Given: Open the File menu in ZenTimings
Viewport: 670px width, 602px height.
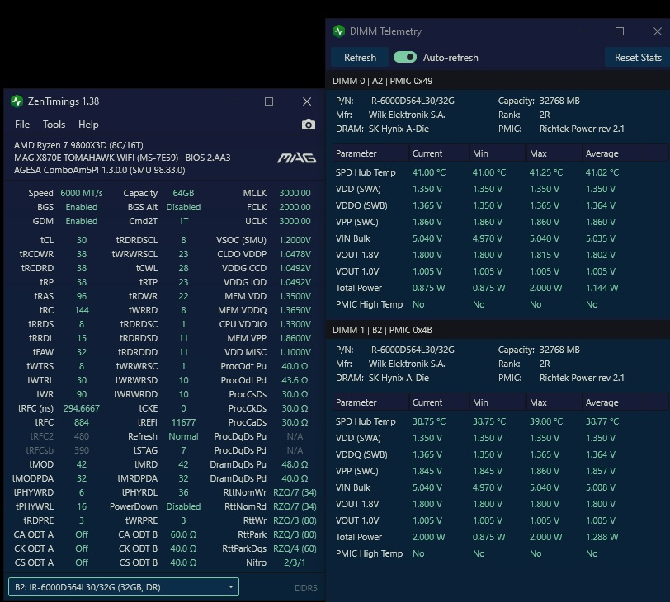Looking at the screenshot, I should click(22, 125).
